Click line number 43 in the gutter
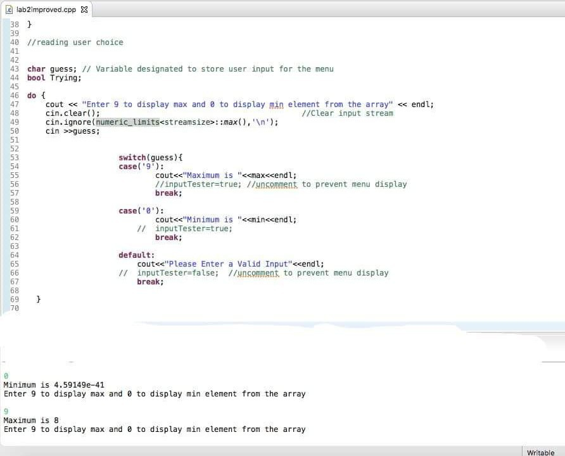 (14, 68)
